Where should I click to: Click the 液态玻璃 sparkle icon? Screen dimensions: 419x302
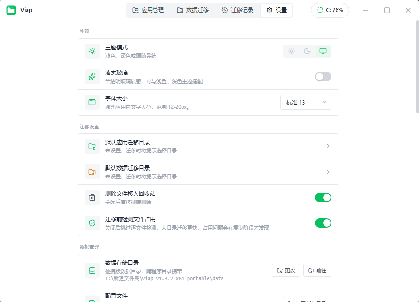point(92,77)
